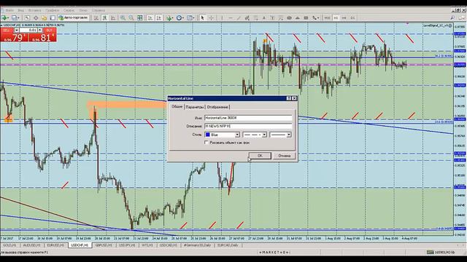The height and width of the screenshot is (262, 467).
Task: Switch to H1 timeframe button
Action: 336,17
